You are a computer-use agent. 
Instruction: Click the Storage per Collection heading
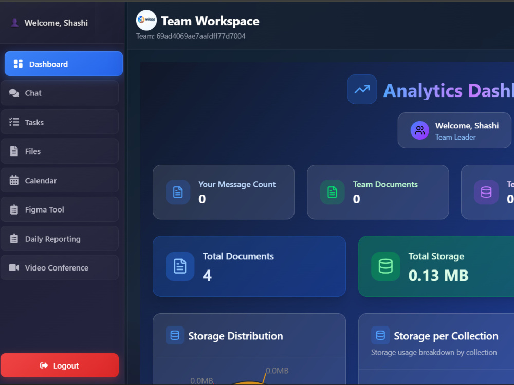click(x=446, y=336)
